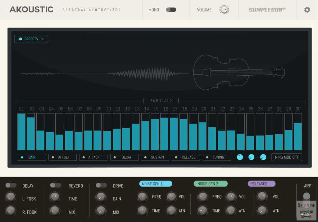This screenshot has height=222, width=318.
Task: Open the SUSTAIN tab
Action: pos(155,157)
